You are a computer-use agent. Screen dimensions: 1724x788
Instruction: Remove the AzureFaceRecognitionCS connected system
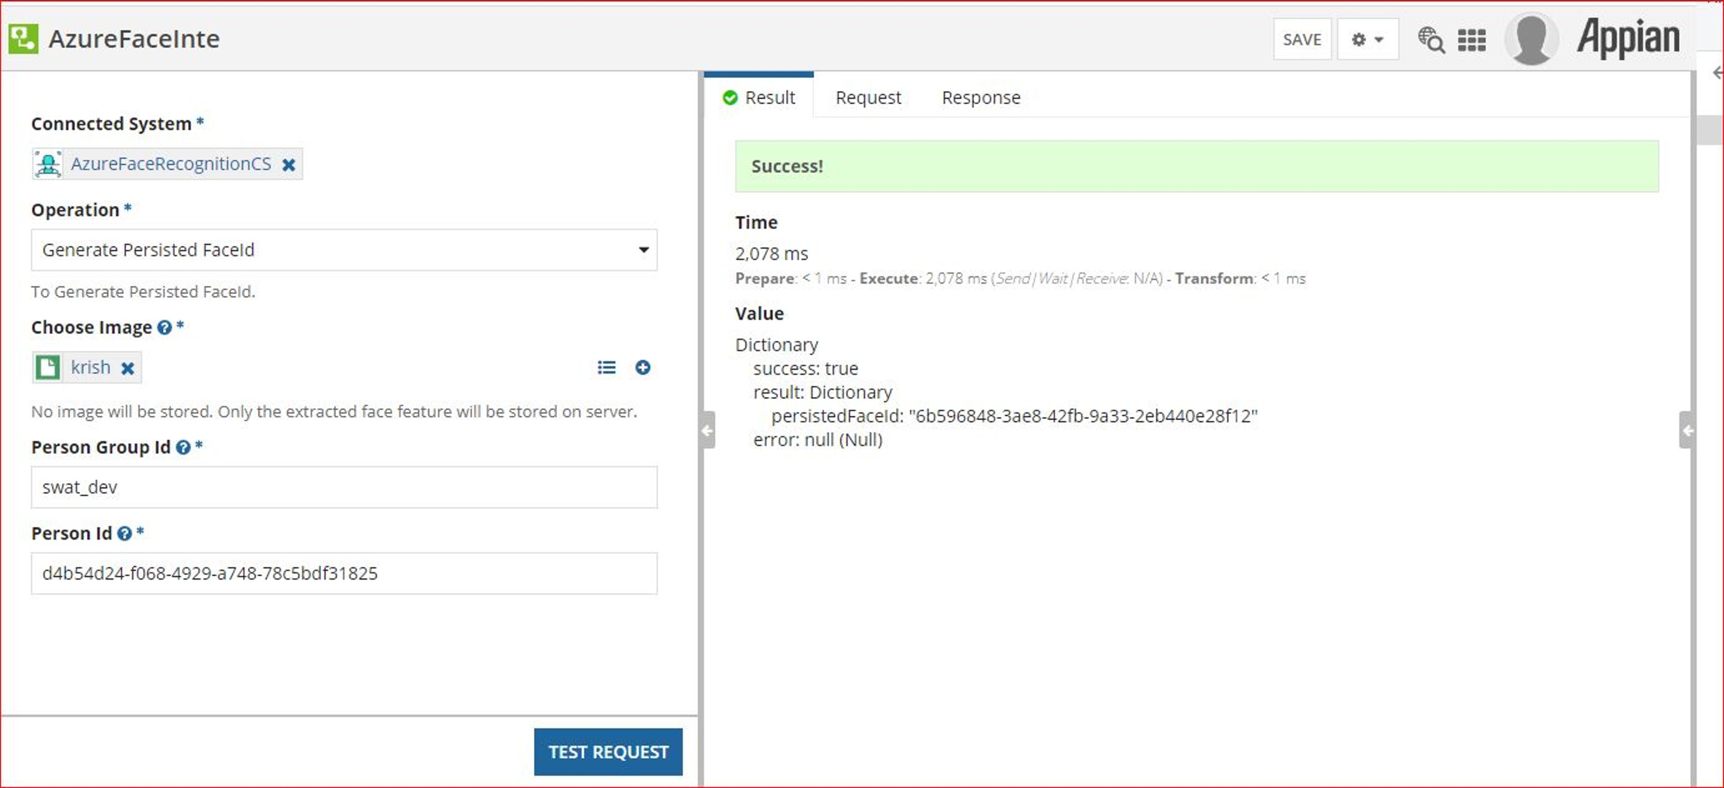click(288, 165)
